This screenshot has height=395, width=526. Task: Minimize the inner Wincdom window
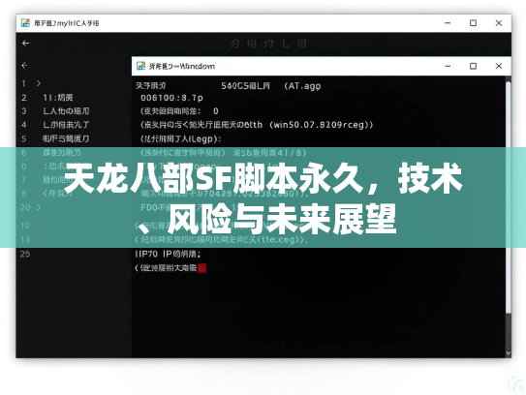tap(448, 66)
